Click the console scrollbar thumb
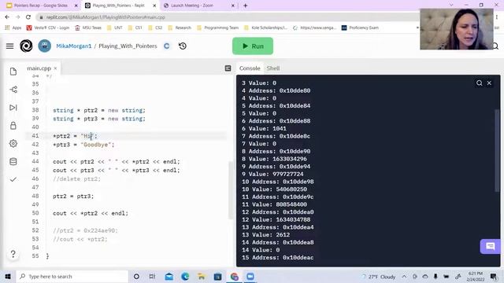Screen dimensions: 504x283 [x=497, y=151]
